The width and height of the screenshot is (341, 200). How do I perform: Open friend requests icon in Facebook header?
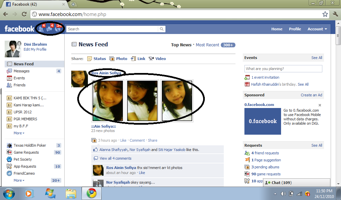point(41,29)
